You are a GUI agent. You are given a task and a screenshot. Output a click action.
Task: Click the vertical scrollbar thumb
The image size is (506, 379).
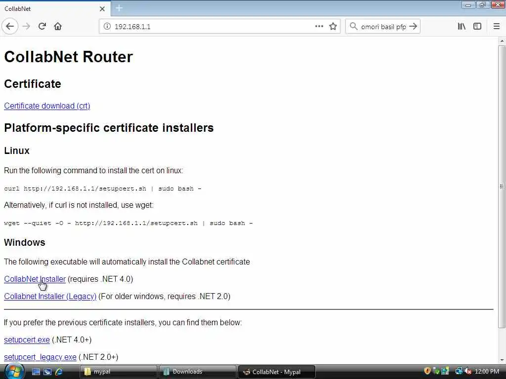[502, 187]
